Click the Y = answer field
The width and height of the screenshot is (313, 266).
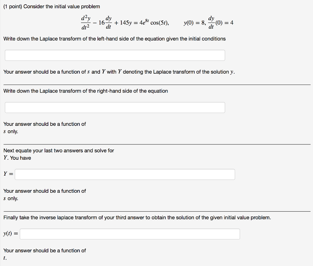(125, 174)
